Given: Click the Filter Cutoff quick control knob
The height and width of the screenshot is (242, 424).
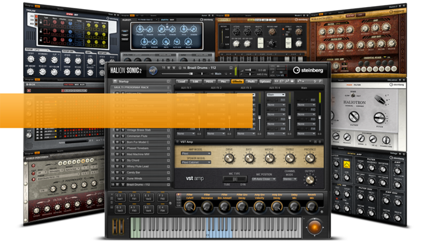Looking at the screenshot, I should point(190,206).
